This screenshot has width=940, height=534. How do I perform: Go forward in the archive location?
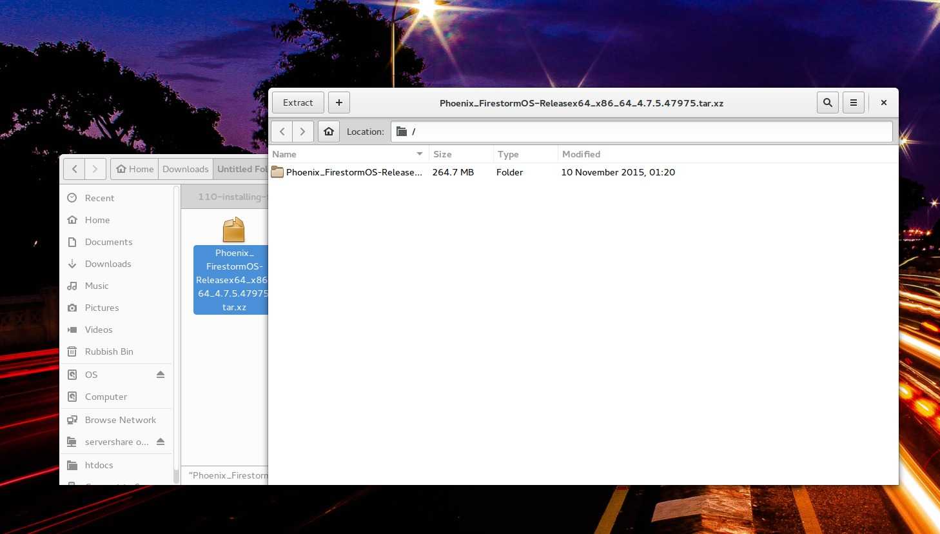pyautogui.click(x=303, y=132)
